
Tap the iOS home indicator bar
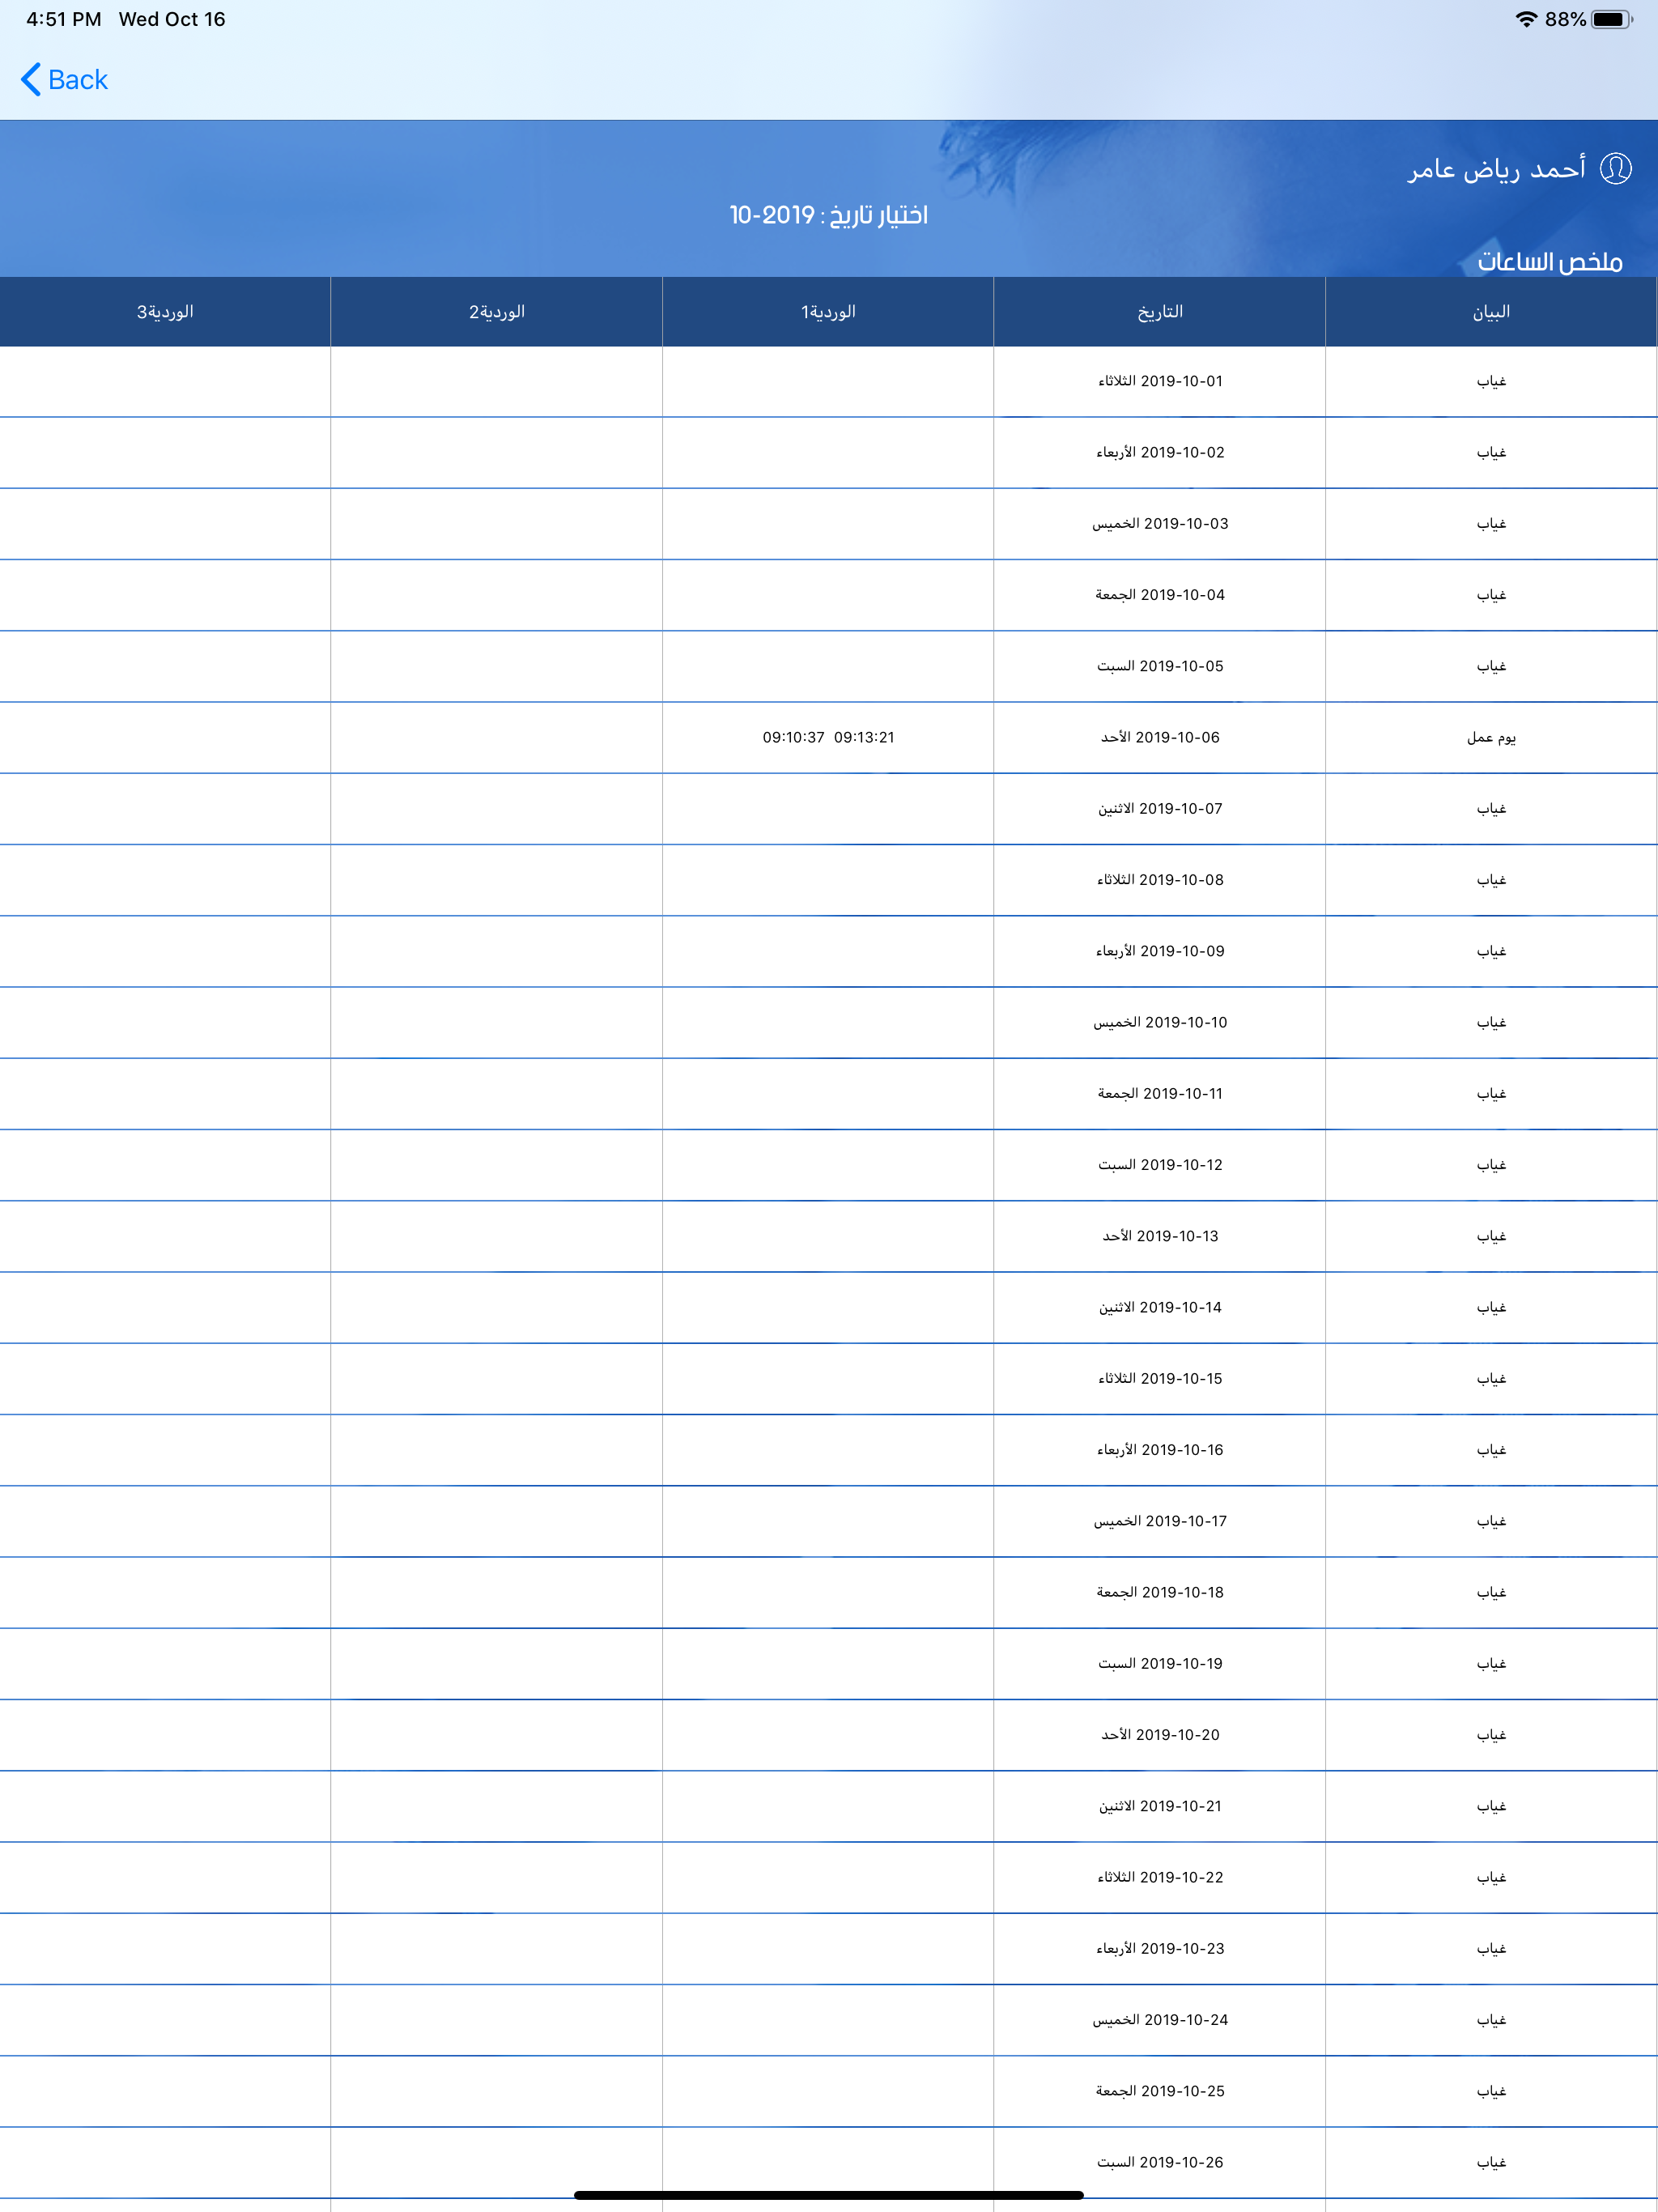(828, 2195)
